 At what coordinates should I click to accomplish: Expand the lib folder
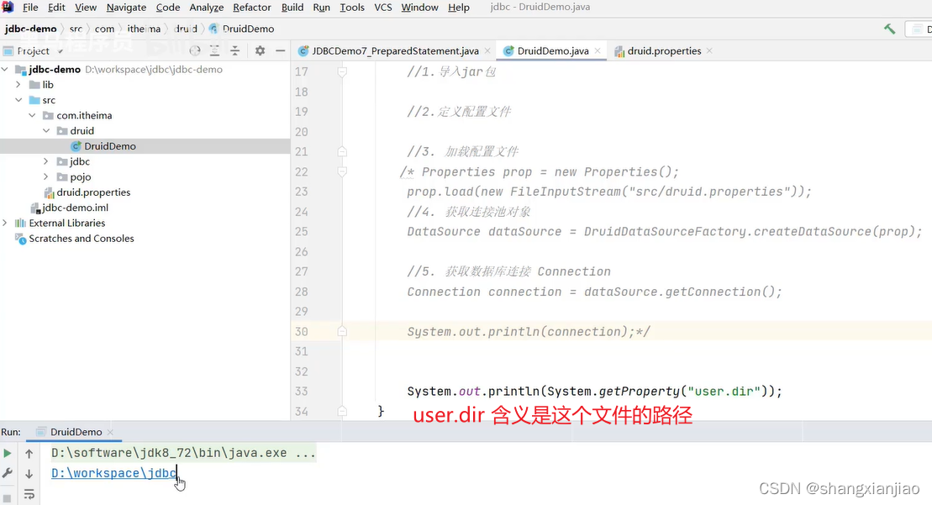pyautogui.click(x=18, y=84)
